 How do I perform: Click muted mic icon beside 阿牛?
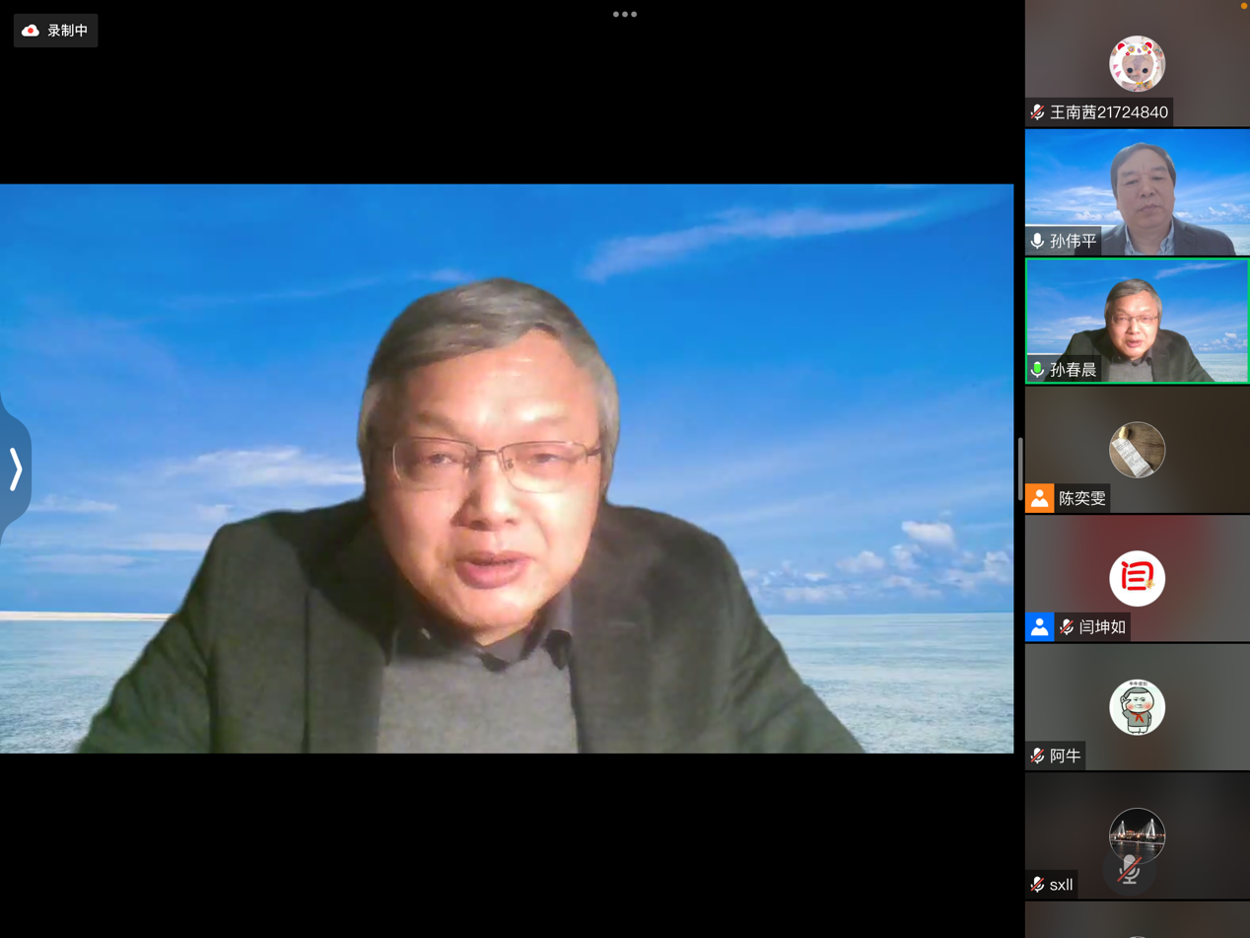1037,756
